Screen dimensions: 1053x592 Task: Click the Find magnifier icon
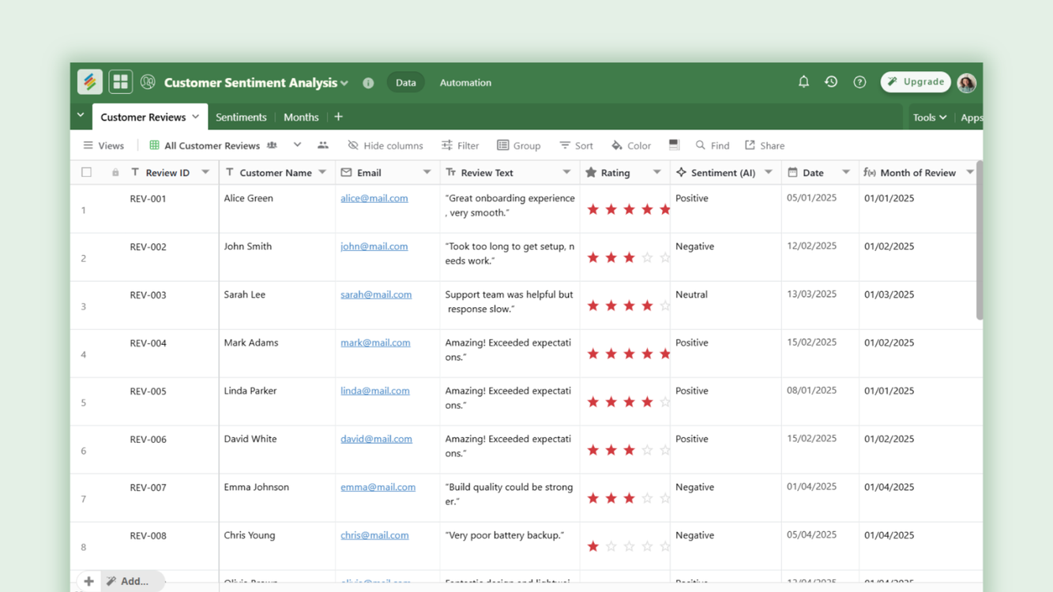click(x=698, y=145)
